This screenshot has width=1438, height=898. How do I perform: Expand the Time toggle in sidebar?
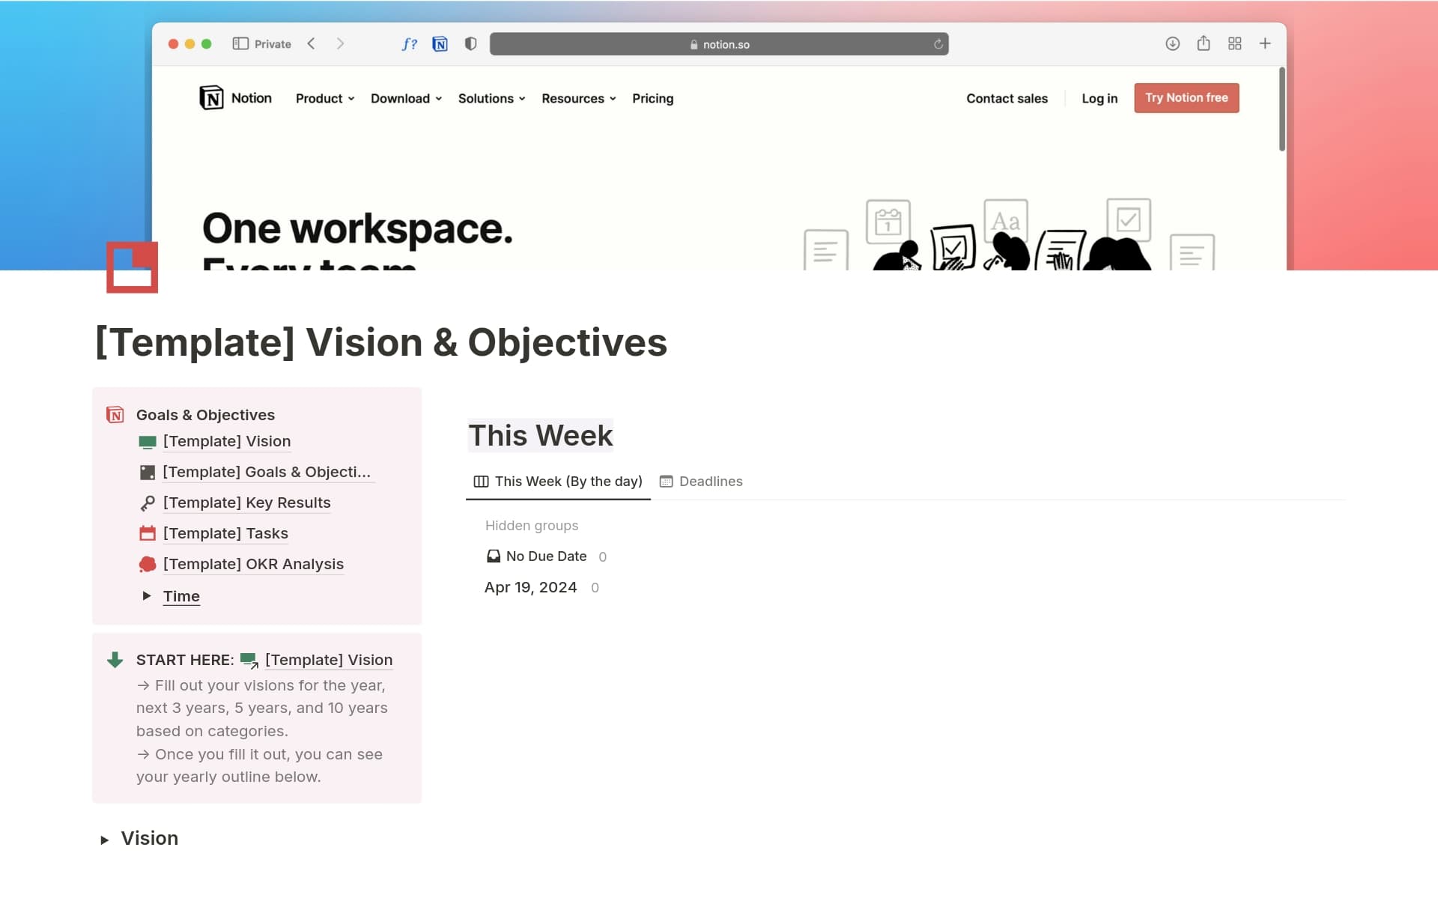[147, 596]
